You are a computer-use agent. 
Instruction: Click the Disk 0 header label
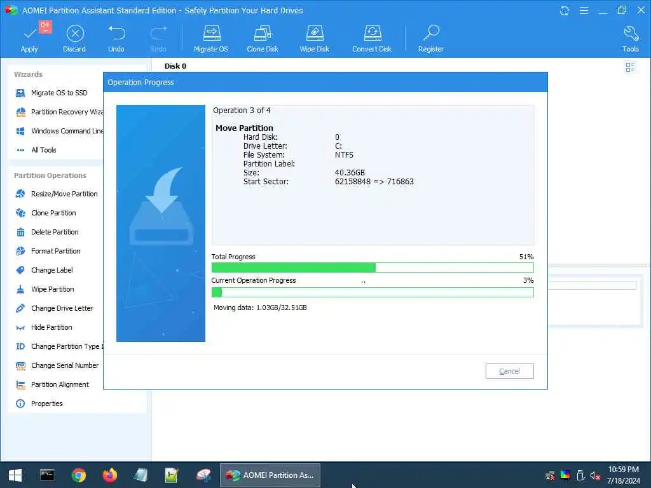[175, 66]
